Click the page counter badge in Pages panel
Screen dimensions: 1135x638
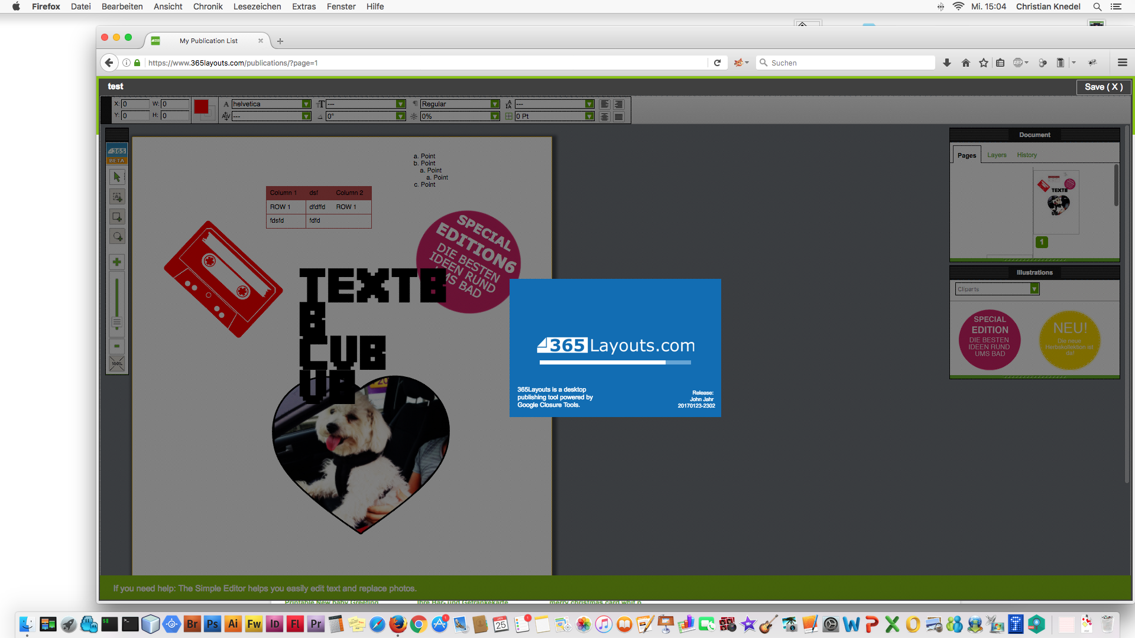pos(1041,242)
